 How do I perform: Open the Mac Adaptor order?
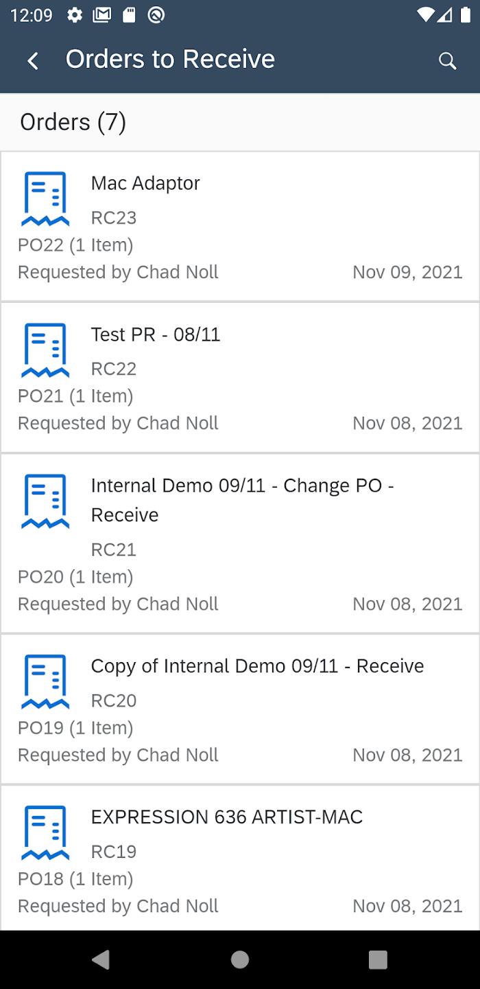click(145, 183)
